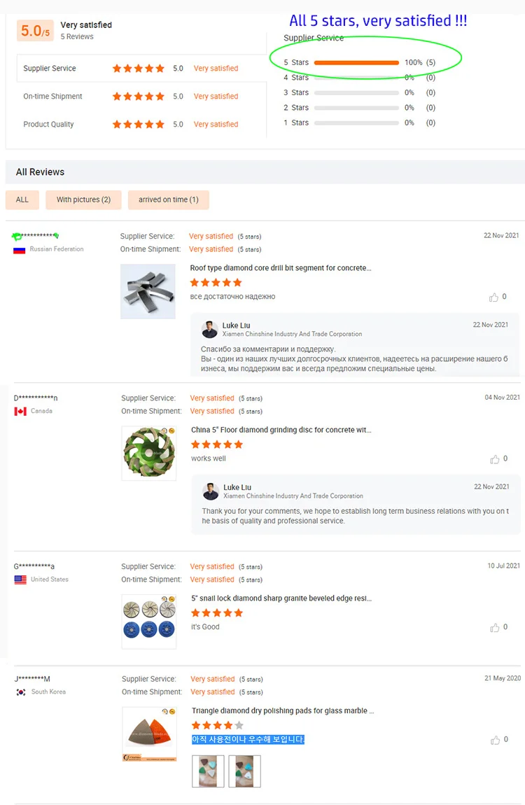
Task: Open the green floor grinding disc thumbnail
Action: click(149, 454)
